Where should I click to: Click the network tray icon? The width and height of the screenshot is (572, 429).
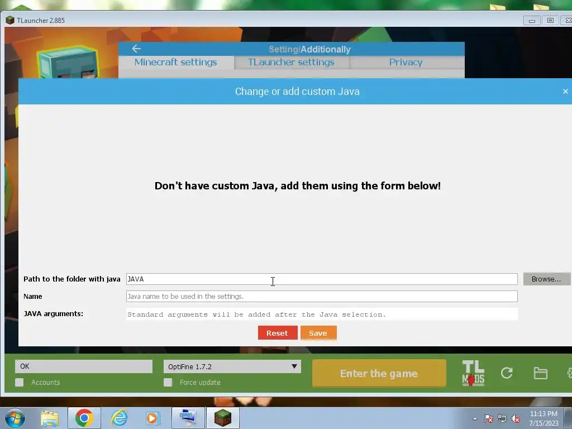(x=502, y=419)
